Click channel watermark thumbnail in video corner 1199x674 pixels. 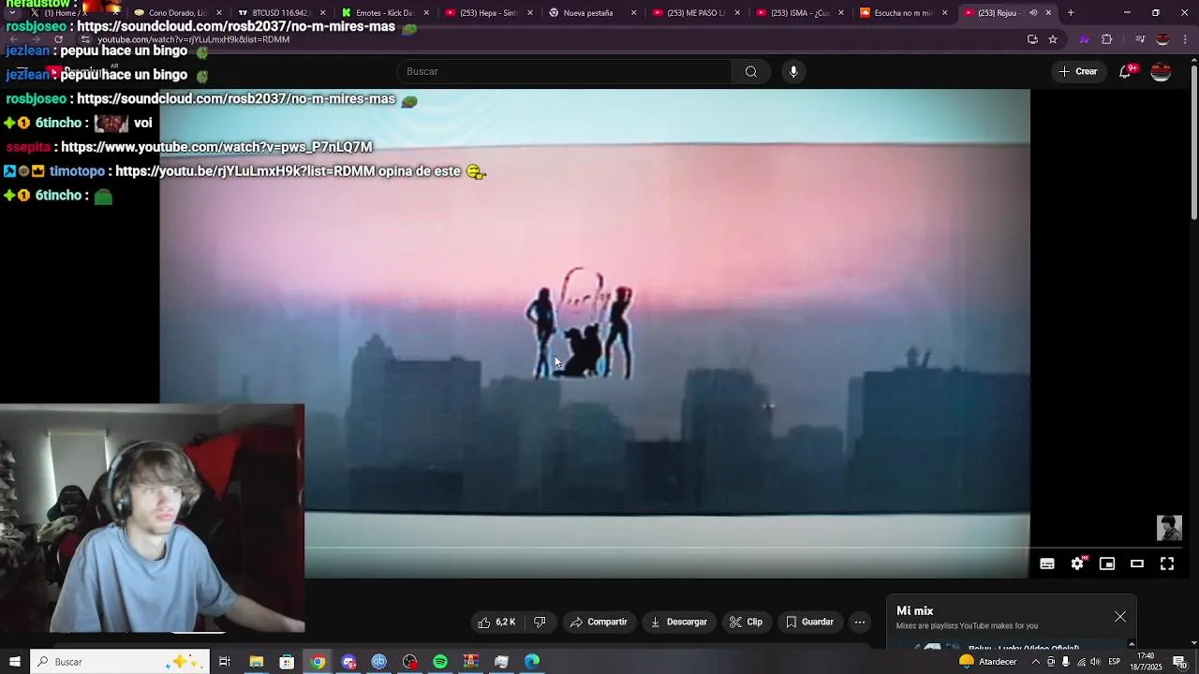(1169, 528)
